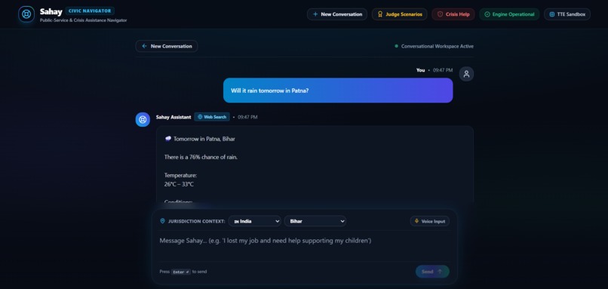Open the India country dropdown
The image size is (608, 289).
[x=255, y=221]
